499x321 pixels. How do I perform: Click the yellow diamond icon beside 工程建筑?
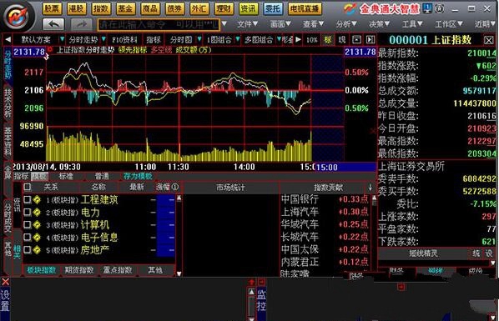point(38,200)
